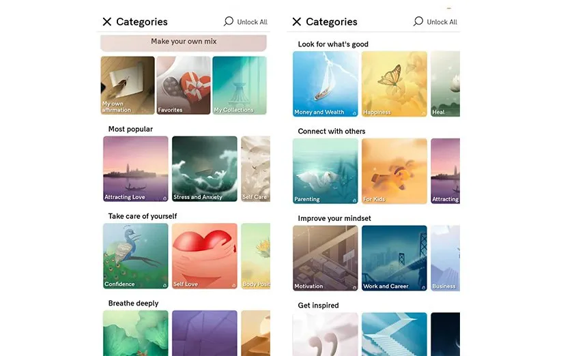Tap the lock icon on Confidence tile
561x356 pixels.
coord(165,285)
